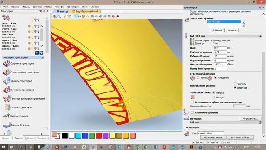Enable Независимая глубина чистового прохода checkbox
This screenshot has width=266, height=150.
click(192, 102)
